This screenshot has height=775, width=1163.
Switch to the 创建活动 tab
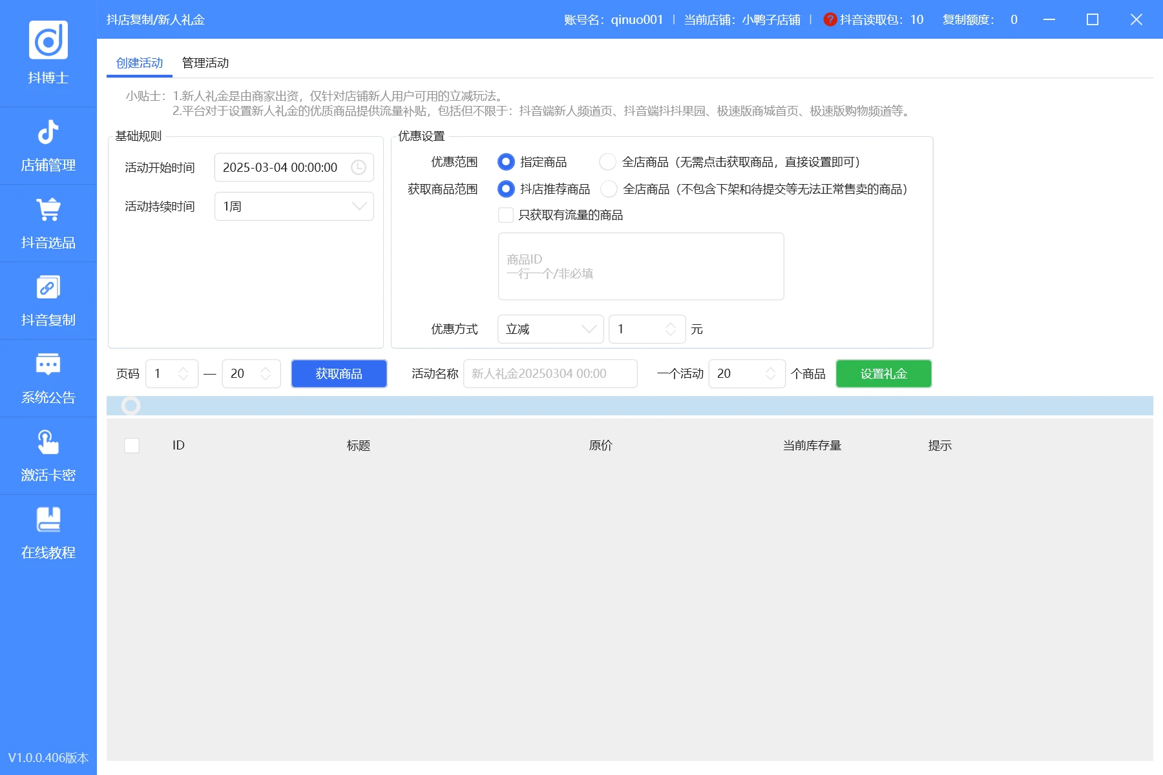click(x=140, y=63)
